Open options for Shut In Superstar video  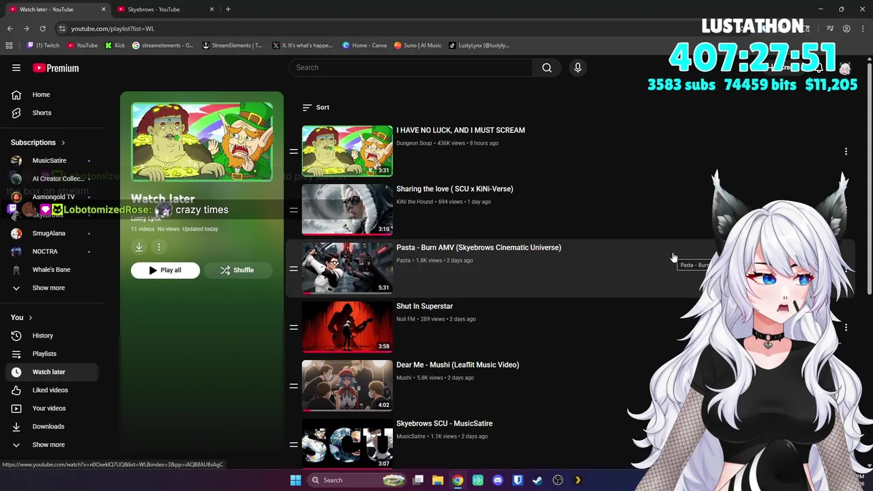[846, 327]
